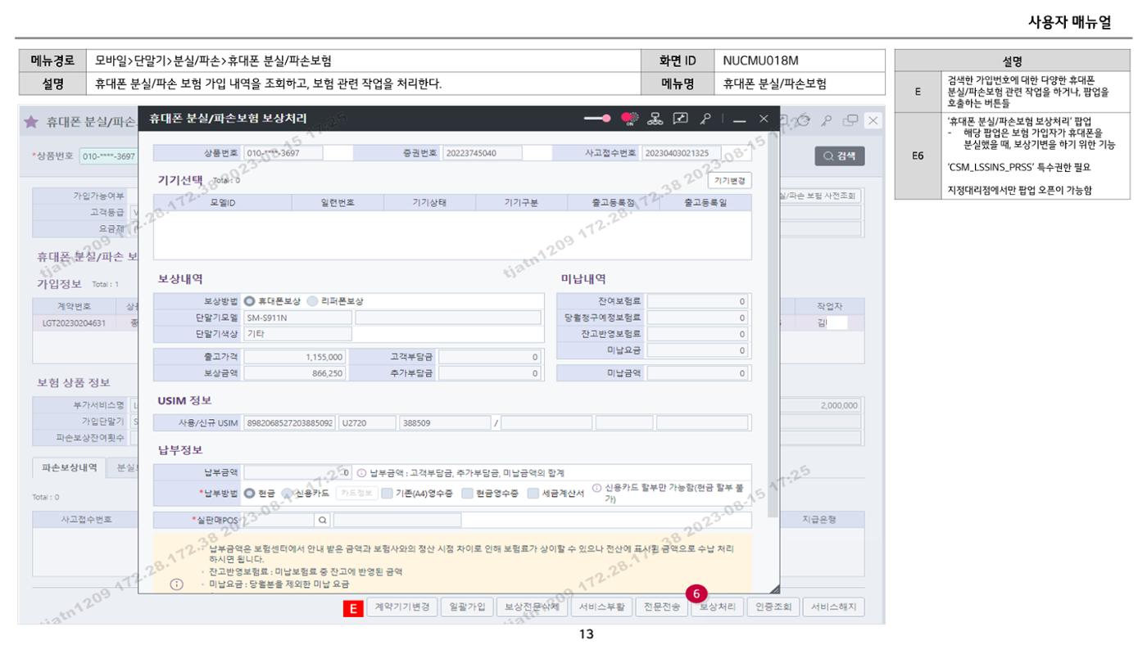The width and height of the screenshot is (1147, 645).
Task: Click the LGT20230204631 contract number cell
Action: click(x=75, y=322)
